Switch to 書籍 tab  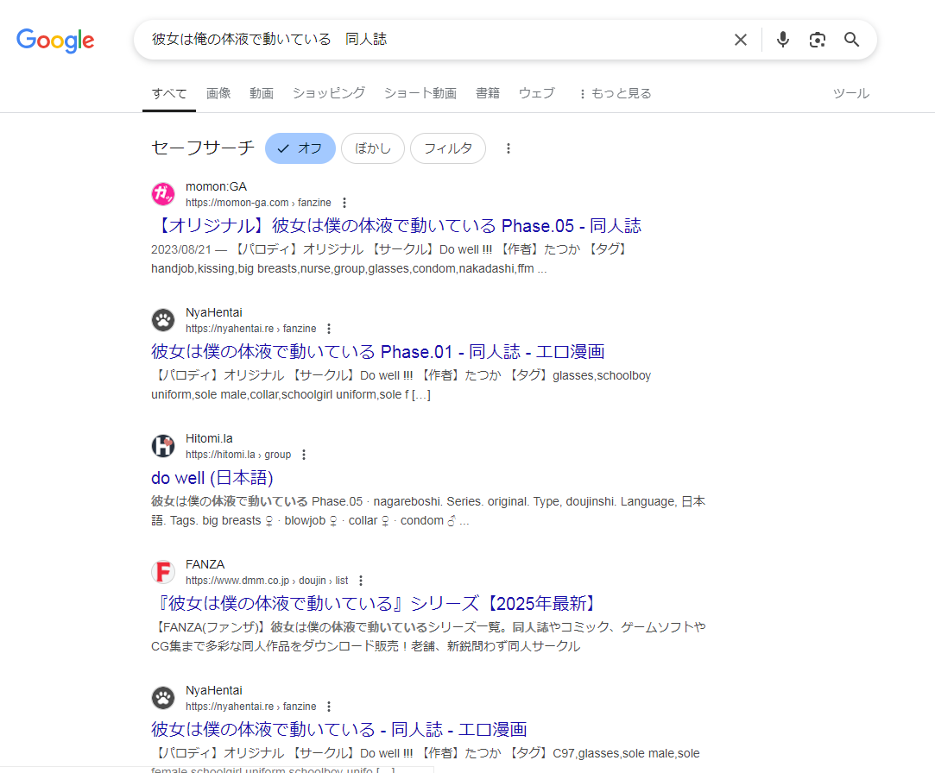(487, 93)
